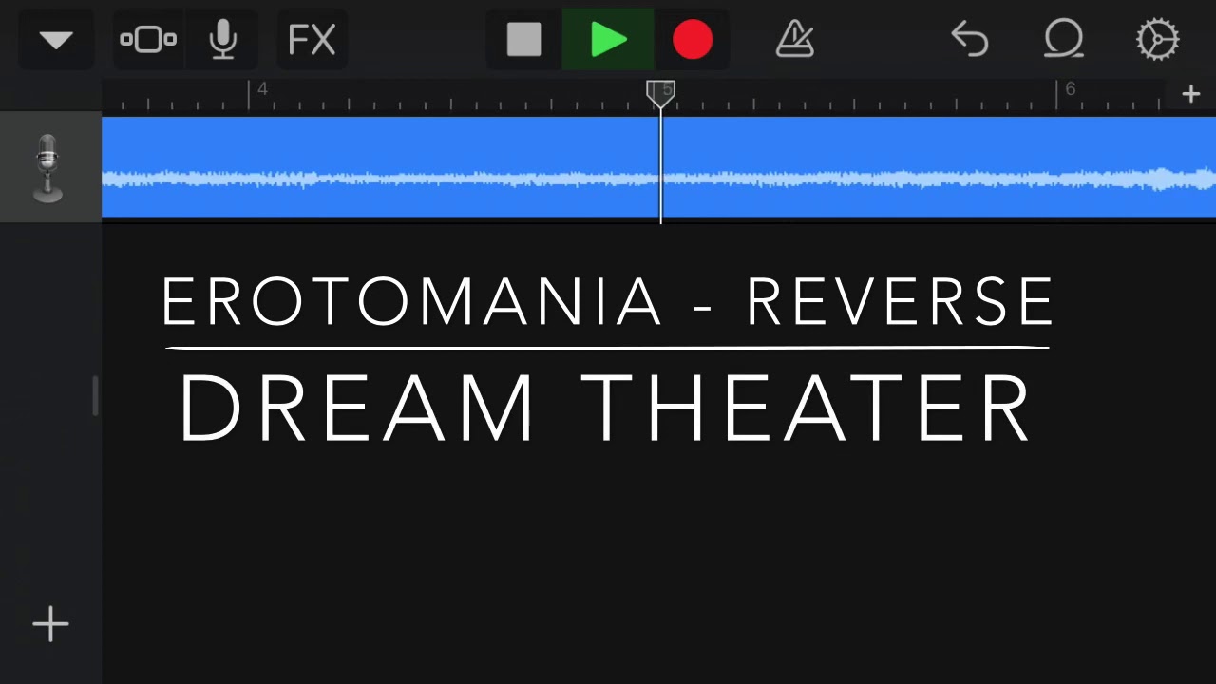Click bar 4 on the ruler
Viewport: 1216px width, 684px height.
point(262,90)
